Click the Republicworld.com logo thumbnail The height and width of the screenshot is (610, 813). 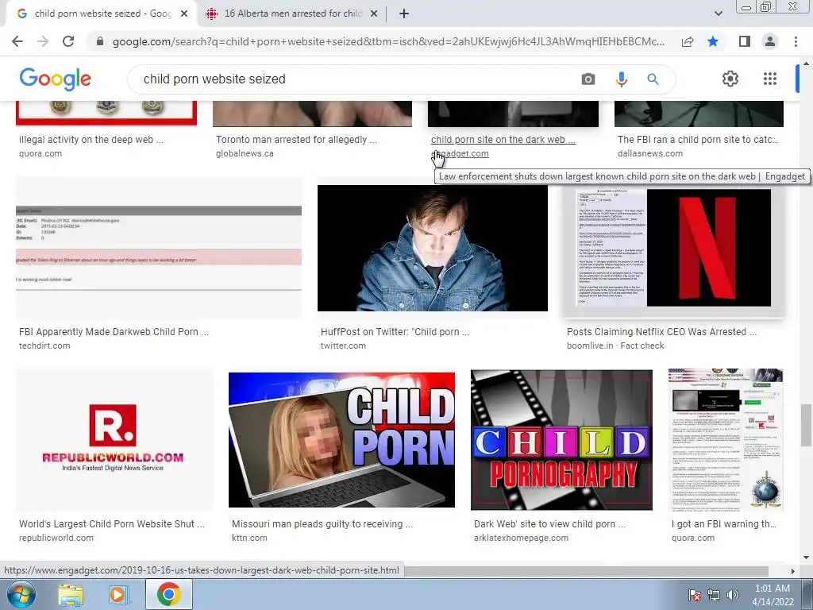click(x=114, y=440)
